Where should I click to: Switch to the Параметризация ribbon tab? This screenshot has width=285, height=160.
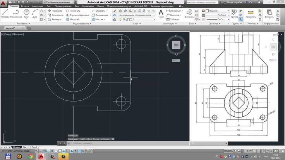pos(63,6)
